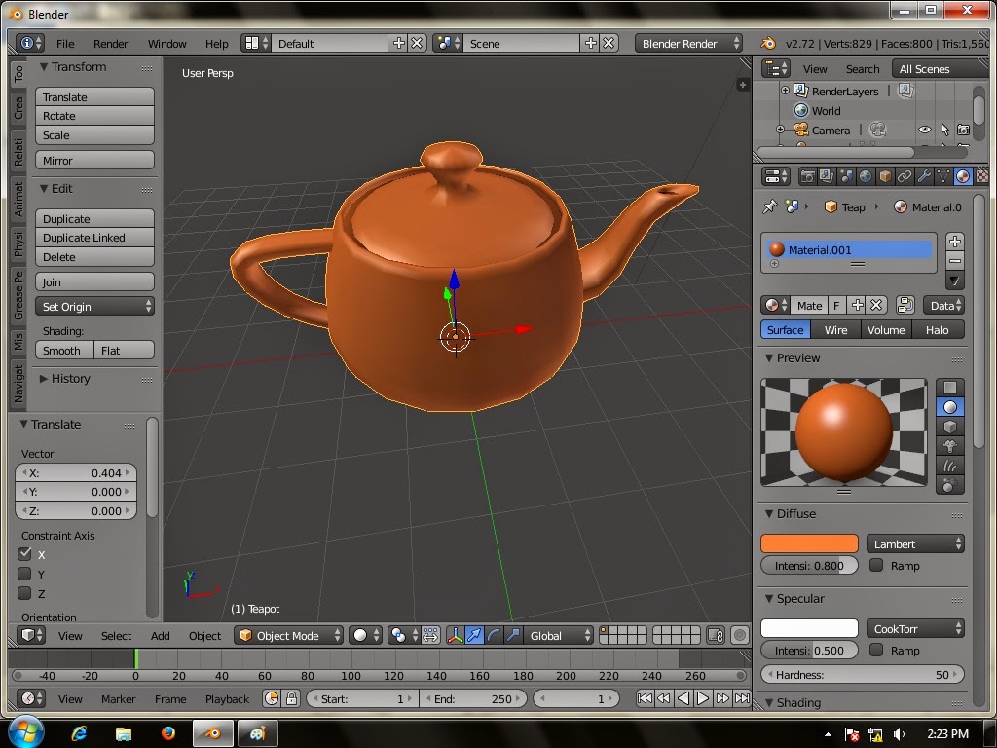Click the play animation button

click(703, 698)
